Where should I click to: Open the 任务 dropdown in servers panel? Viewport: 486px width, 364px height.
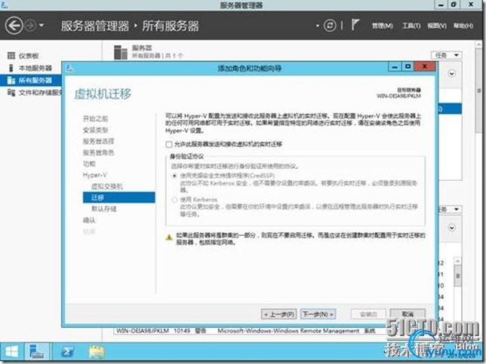(x=446, y=55)
